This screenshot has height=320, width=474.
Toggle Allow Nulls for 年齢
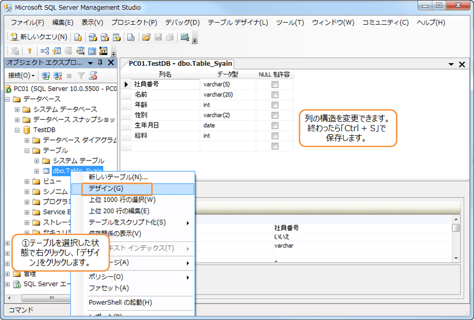(275, 105)
